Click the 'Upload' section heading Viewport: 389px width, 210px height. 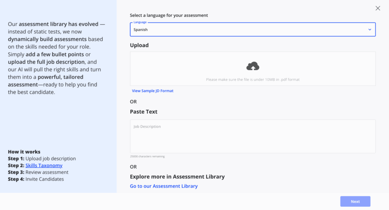tap(139, 45)
